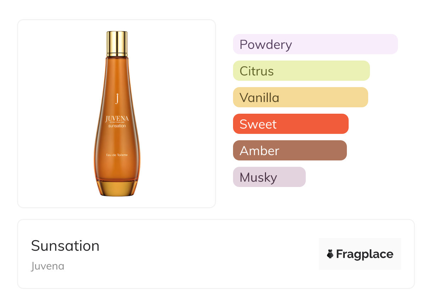
Task: Click the Fragplace perfume bottle icon
Action: (x=330, y=254)
